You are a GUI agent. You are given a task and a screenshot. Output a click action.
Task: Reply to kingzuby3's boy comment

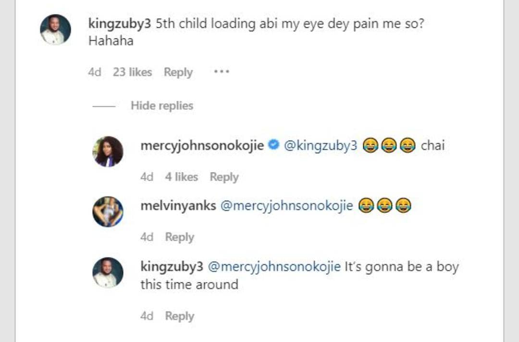pos(180,316)
